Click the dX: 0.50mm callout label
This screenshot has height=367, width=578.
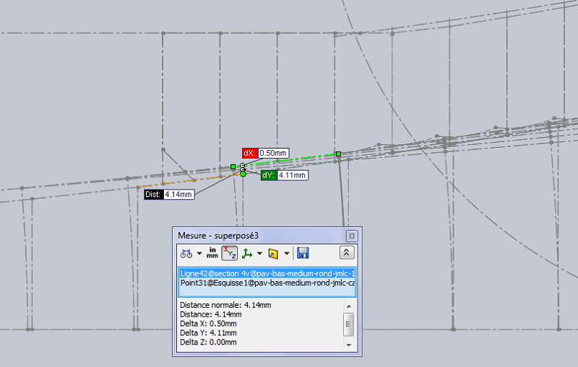265,153
